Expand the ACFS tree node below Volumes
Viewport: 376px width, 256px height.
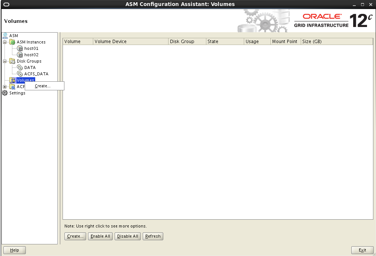click(4, 87)
